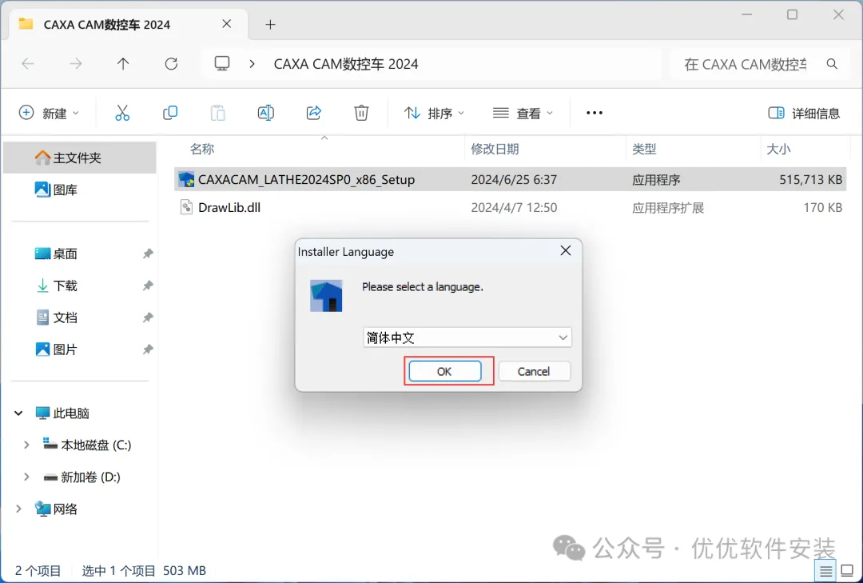Click the Rename icon in toolbar
This screenshot has height=583, width=863.
(266, 113)
